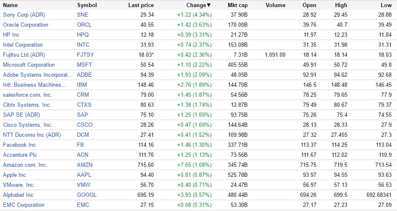
Task: Select the Intel Corporation link
Action: 23,45
